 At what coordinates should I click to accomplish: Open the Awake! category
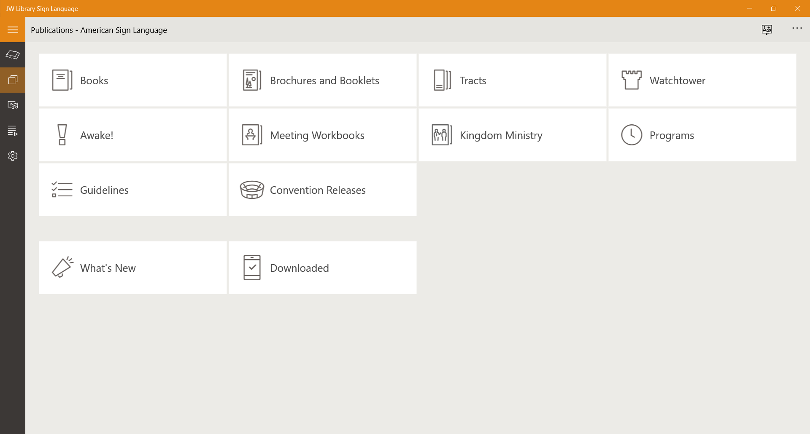(133, 135)
